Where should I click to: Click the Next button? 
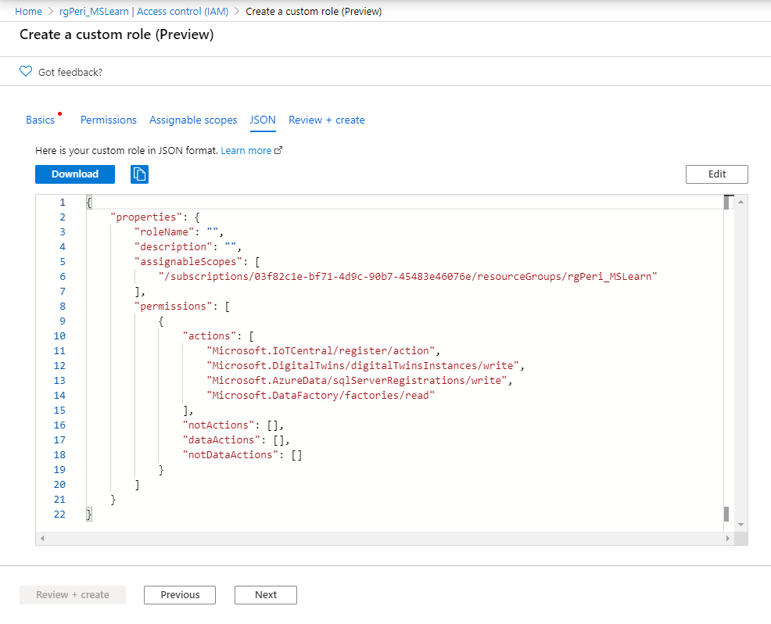[266, 594]
